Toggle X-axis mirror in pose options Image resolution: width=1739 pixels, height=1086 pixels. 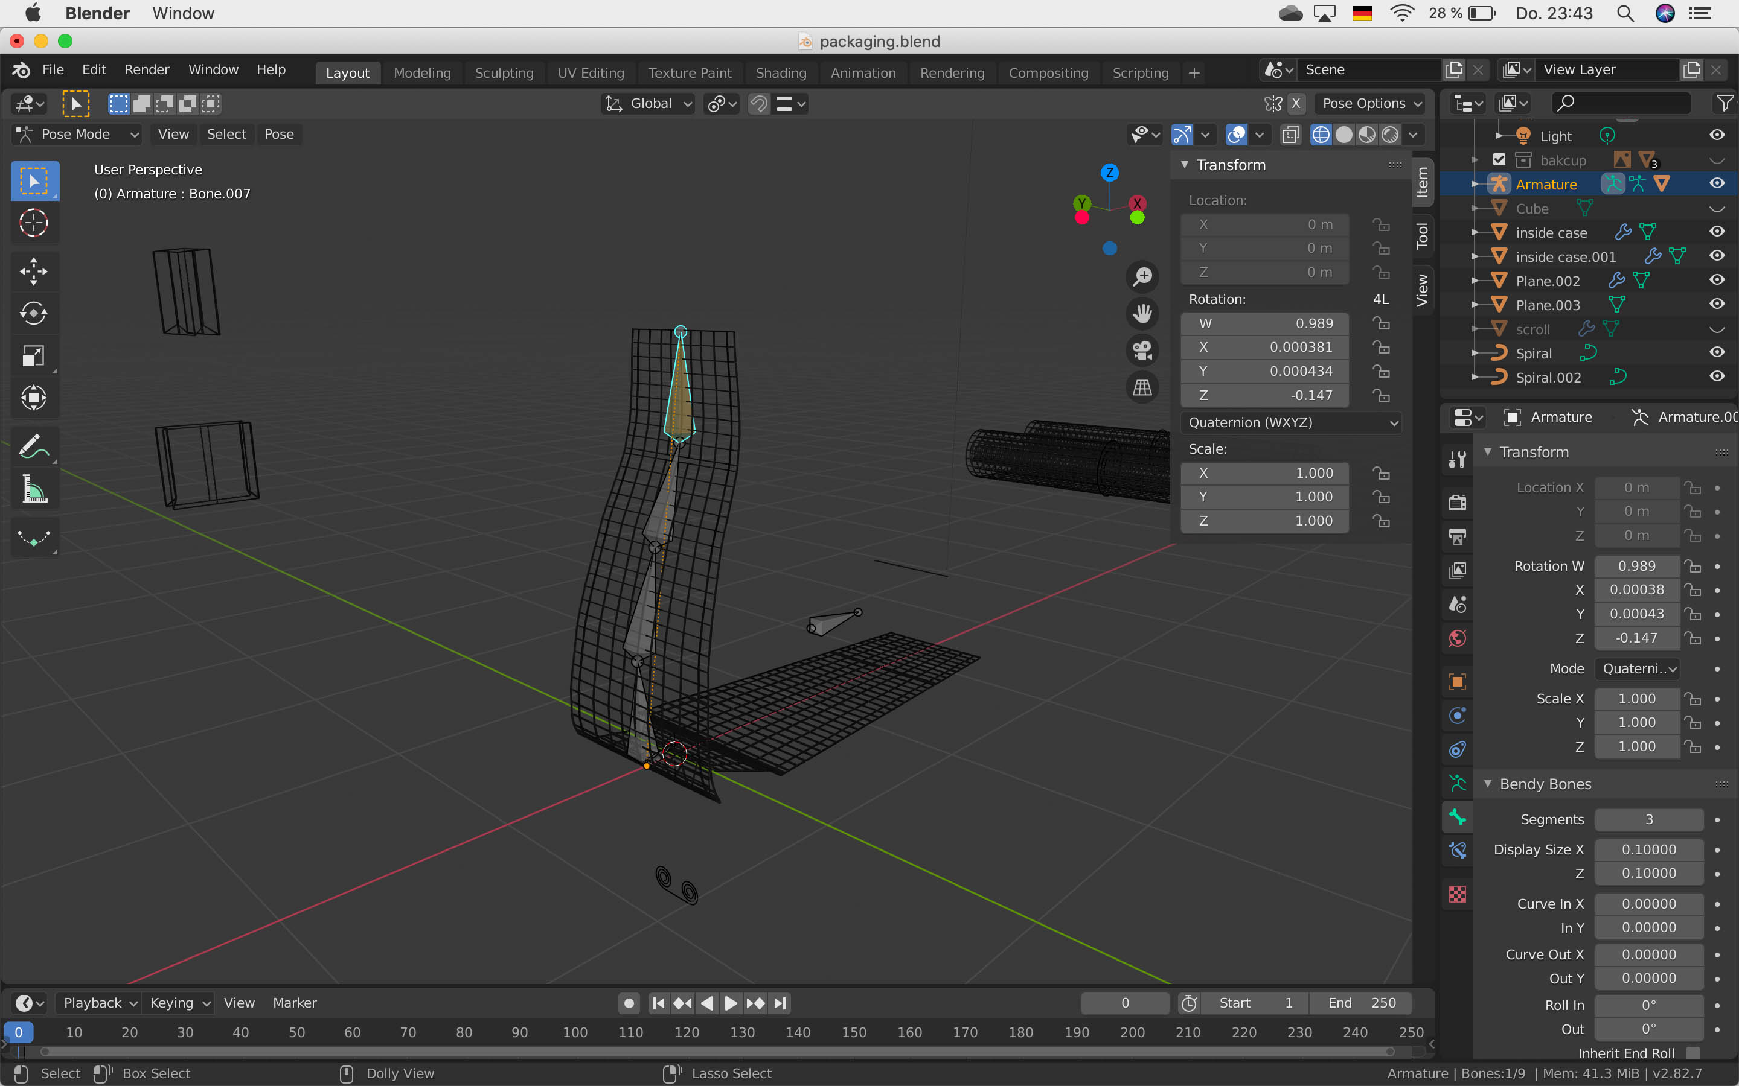tap(1296, 103)
